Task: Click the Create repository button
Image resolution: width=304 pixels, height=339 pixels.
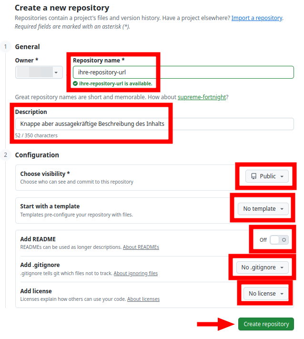Action: click(x=266, y=324)
